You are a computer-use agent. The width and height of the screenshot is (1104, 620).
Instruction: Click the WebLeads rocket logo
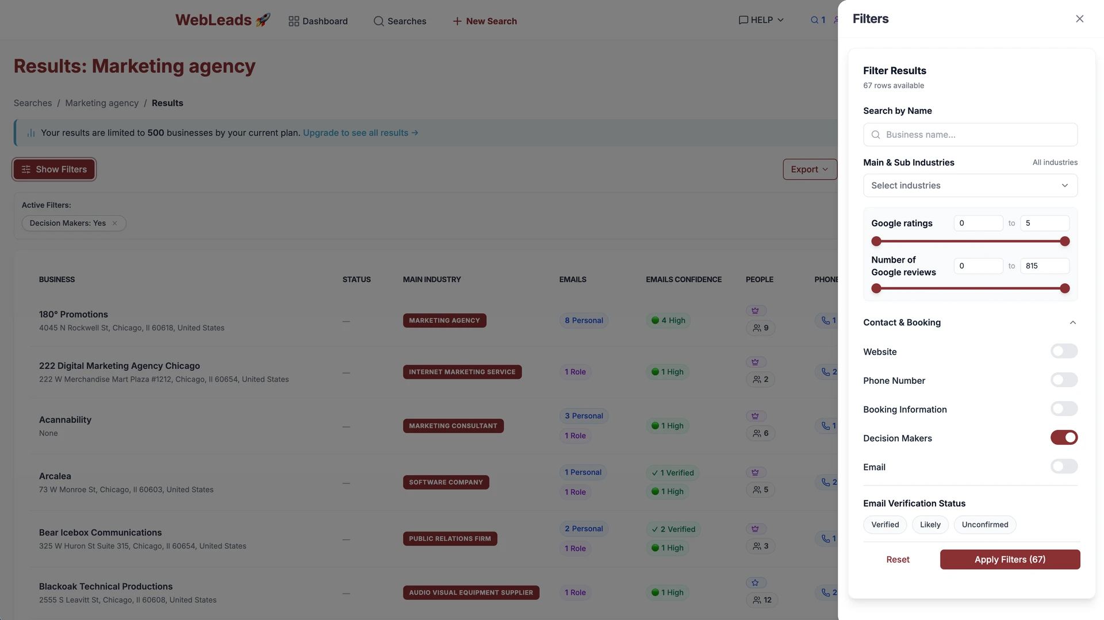coord(222,20)
